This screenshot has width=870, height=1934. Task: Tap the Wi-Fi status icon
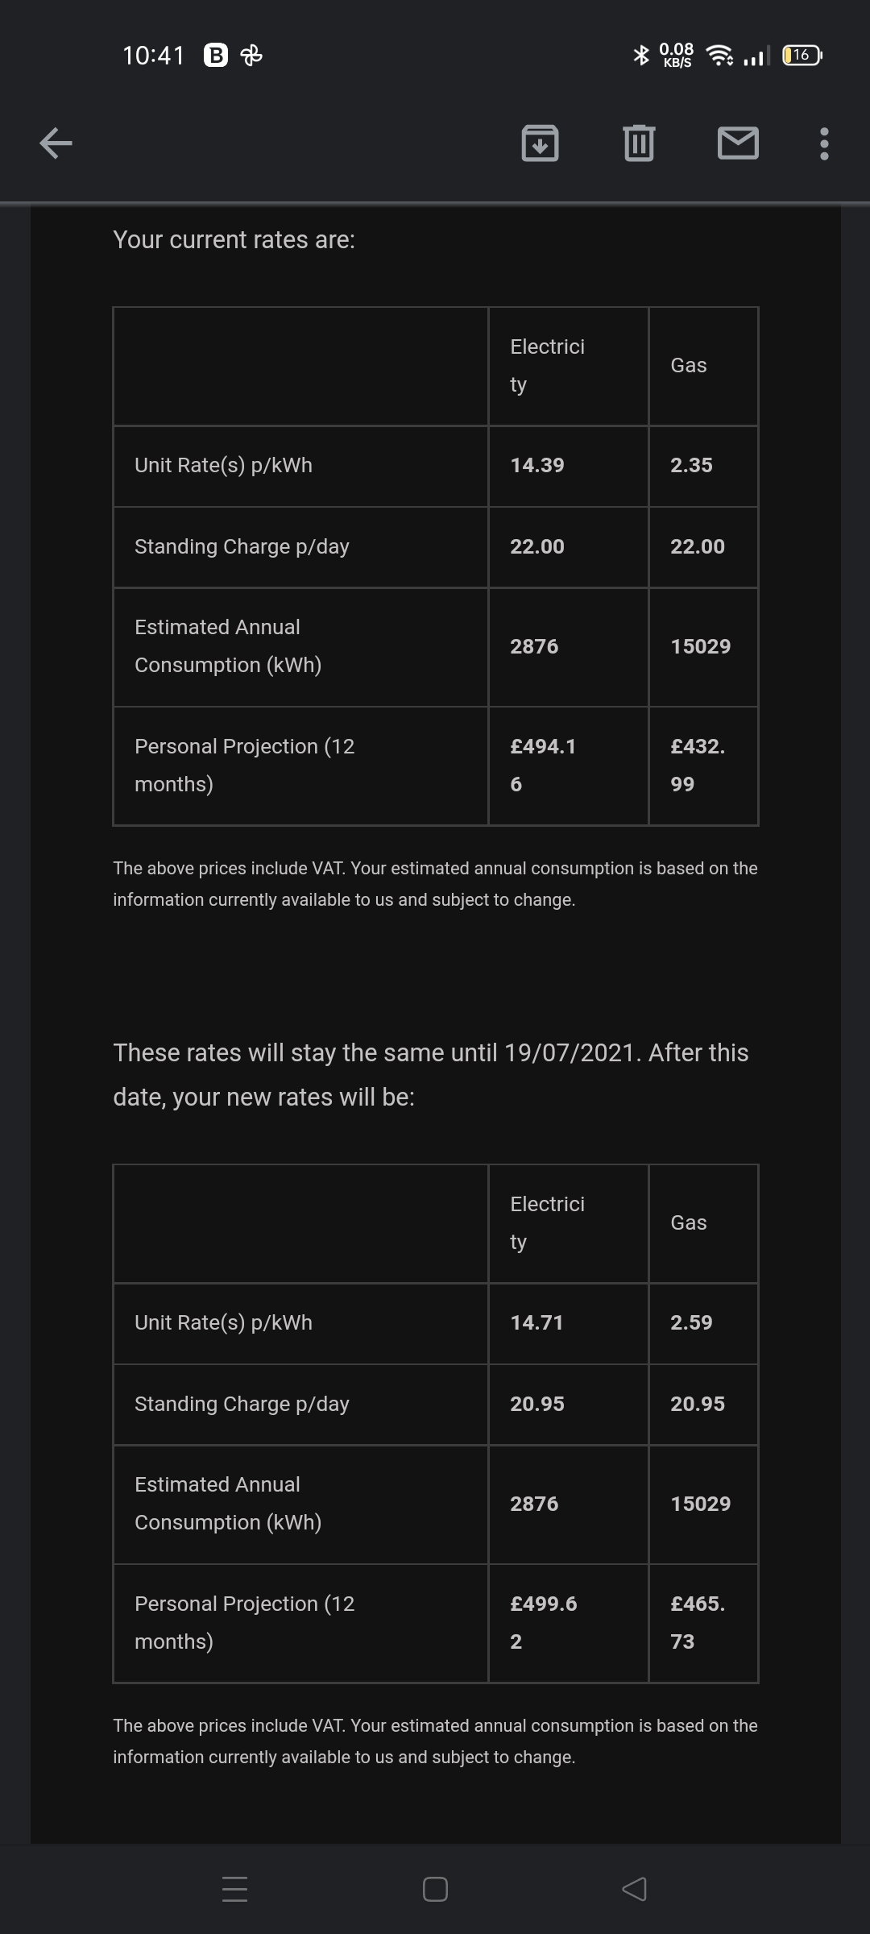coord(719,55)
